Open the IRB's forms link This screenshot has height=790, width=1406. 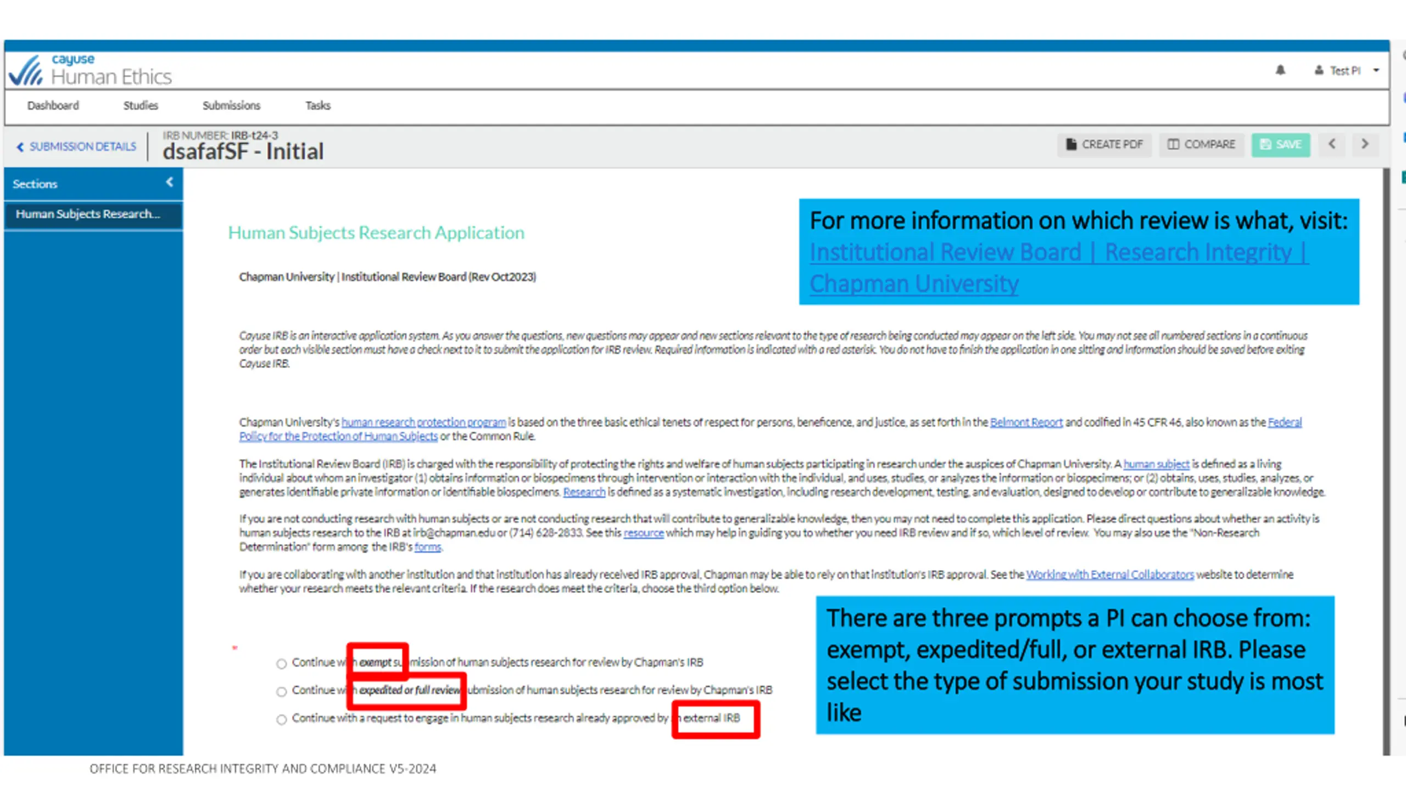point(427,547)
